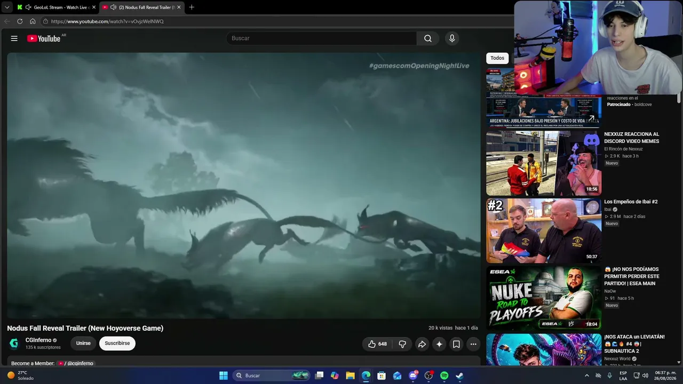This screenshot has width=683, height=384.
Task: Click the Windows taskbar Buscar search box
Action: (x=272, y=375)
